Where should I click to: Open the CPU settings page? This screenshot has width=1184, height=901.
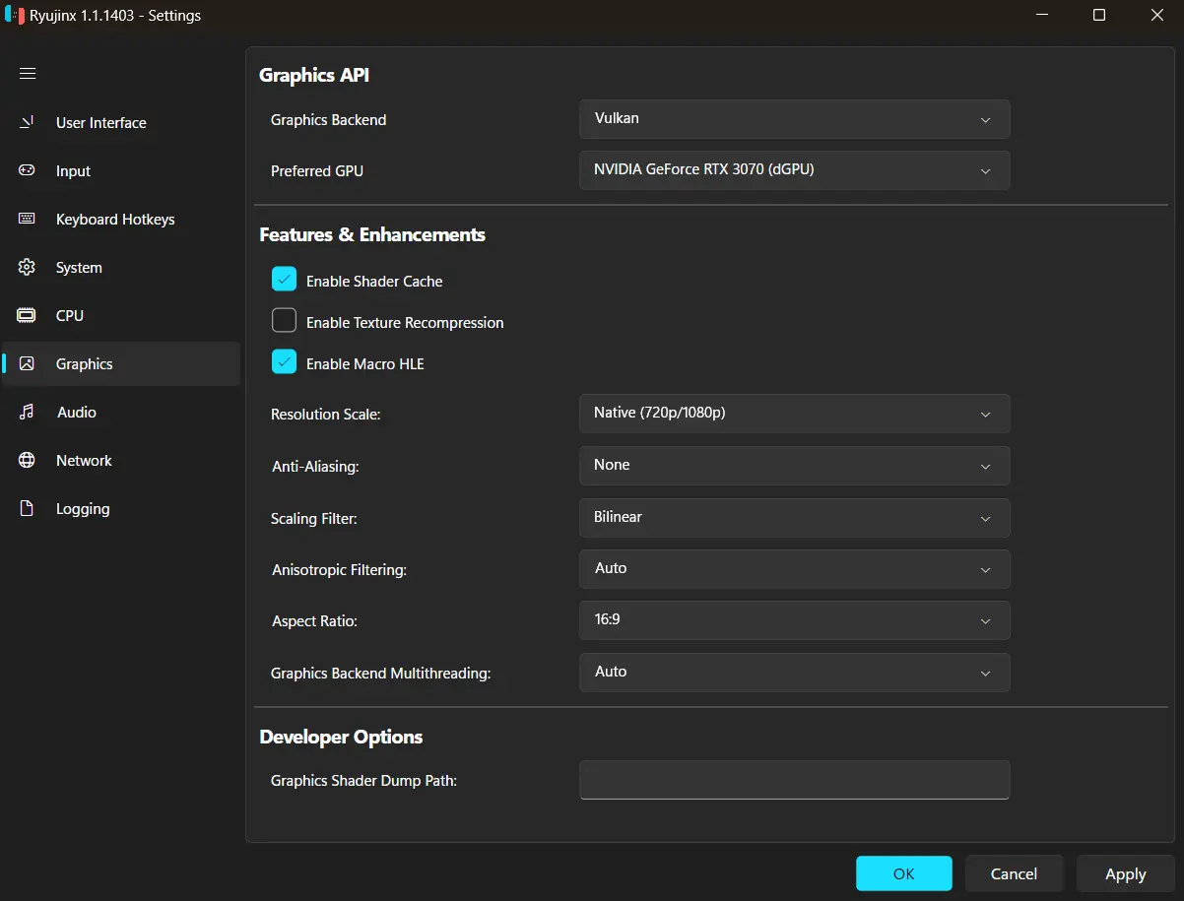pyautogui.click(x=121, y=316)
